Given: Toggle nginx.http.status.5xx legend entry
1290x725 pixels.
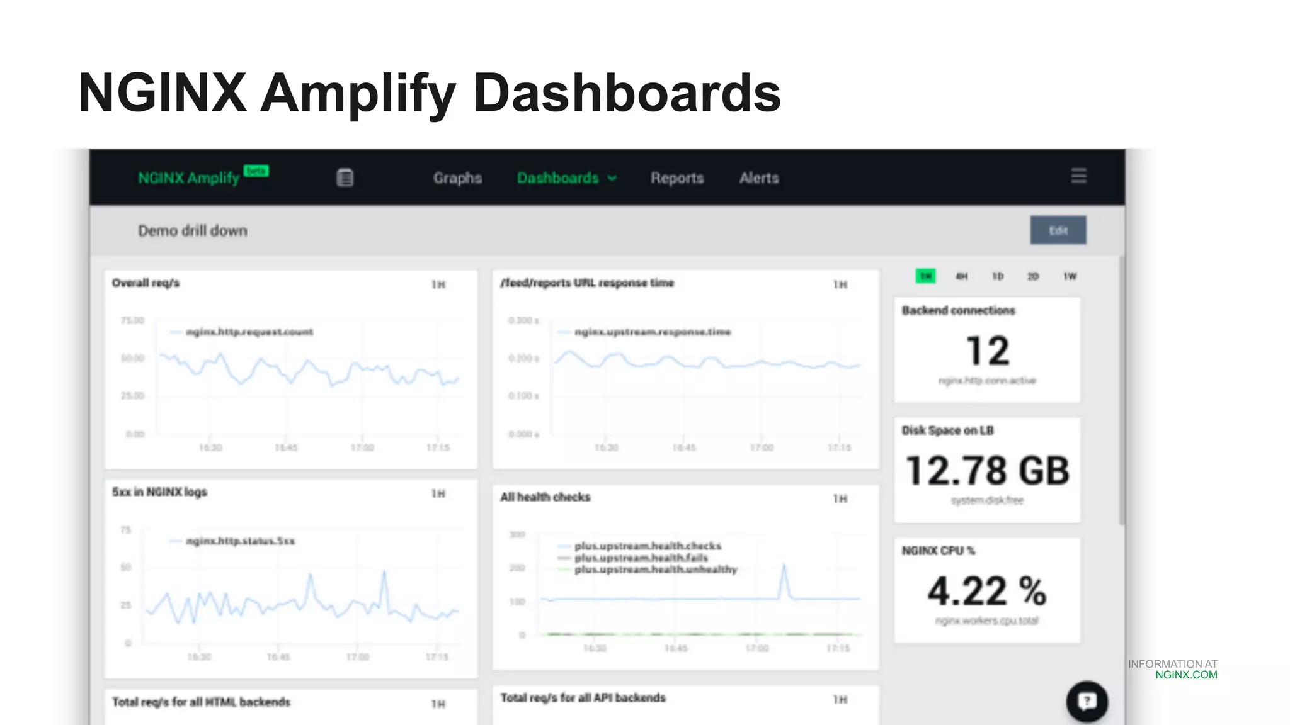Looking at the screenshot, I should [x=232, y=541].
